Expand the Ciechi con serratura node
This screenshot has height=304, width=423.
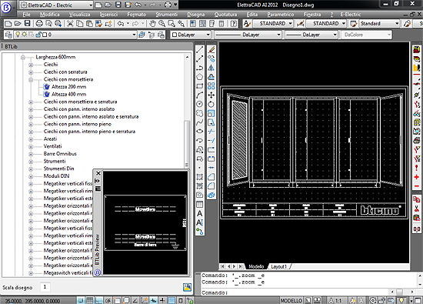coord(31,72)
